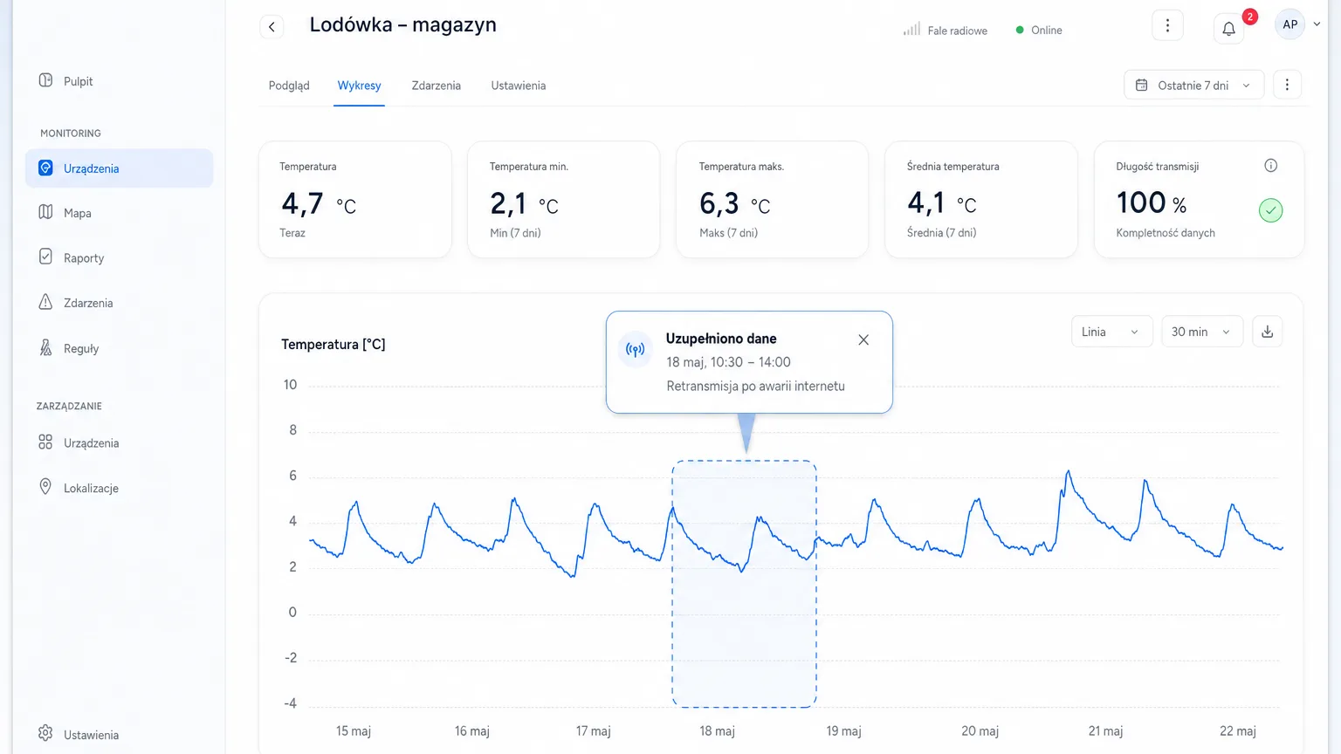
Task: Click the highlighted retransmission region on chart
Action: [744, 583]
